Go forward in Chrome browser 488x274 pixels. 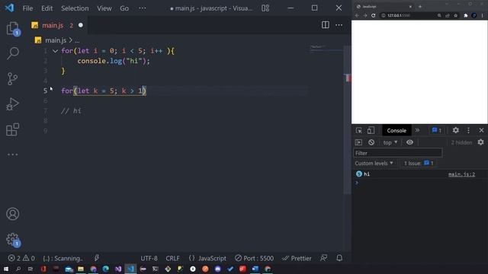coord(364,15)
